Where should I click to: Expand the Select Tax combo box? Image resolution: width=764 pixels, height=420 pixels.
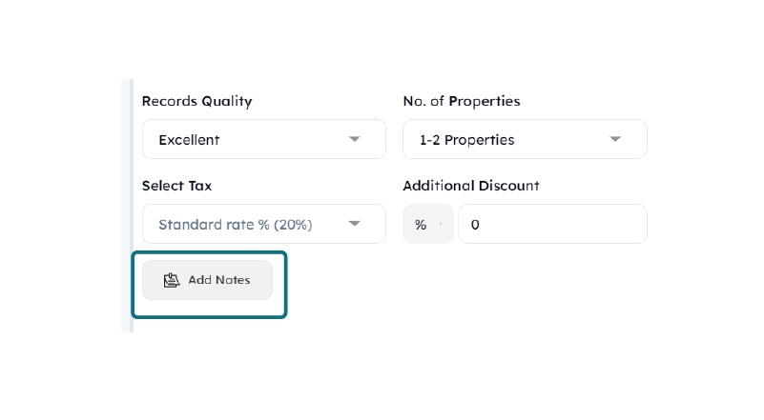coord(263,224)
